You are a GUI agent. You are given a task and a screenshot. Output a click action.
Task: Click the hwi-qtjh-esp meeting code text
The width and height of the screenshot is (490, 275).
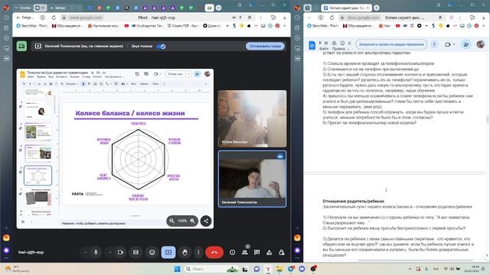(31, 252)
